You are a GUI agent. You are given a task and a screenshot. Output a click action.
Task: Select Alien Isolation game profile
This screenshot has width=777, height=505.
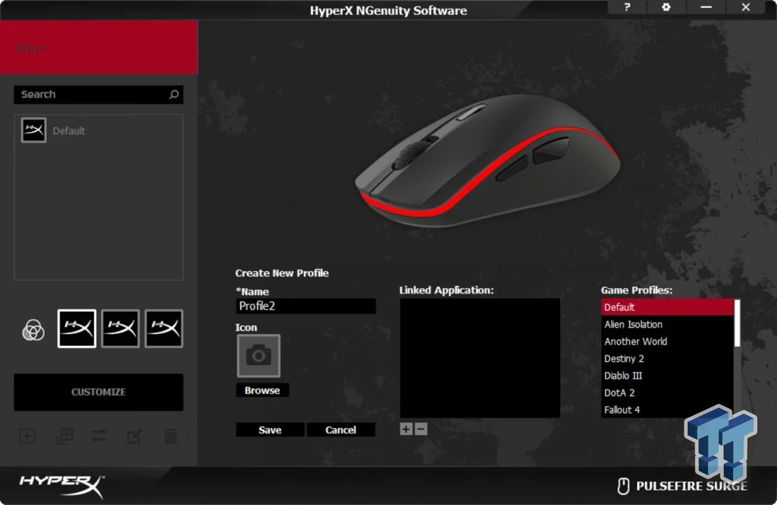coord(668,325)
